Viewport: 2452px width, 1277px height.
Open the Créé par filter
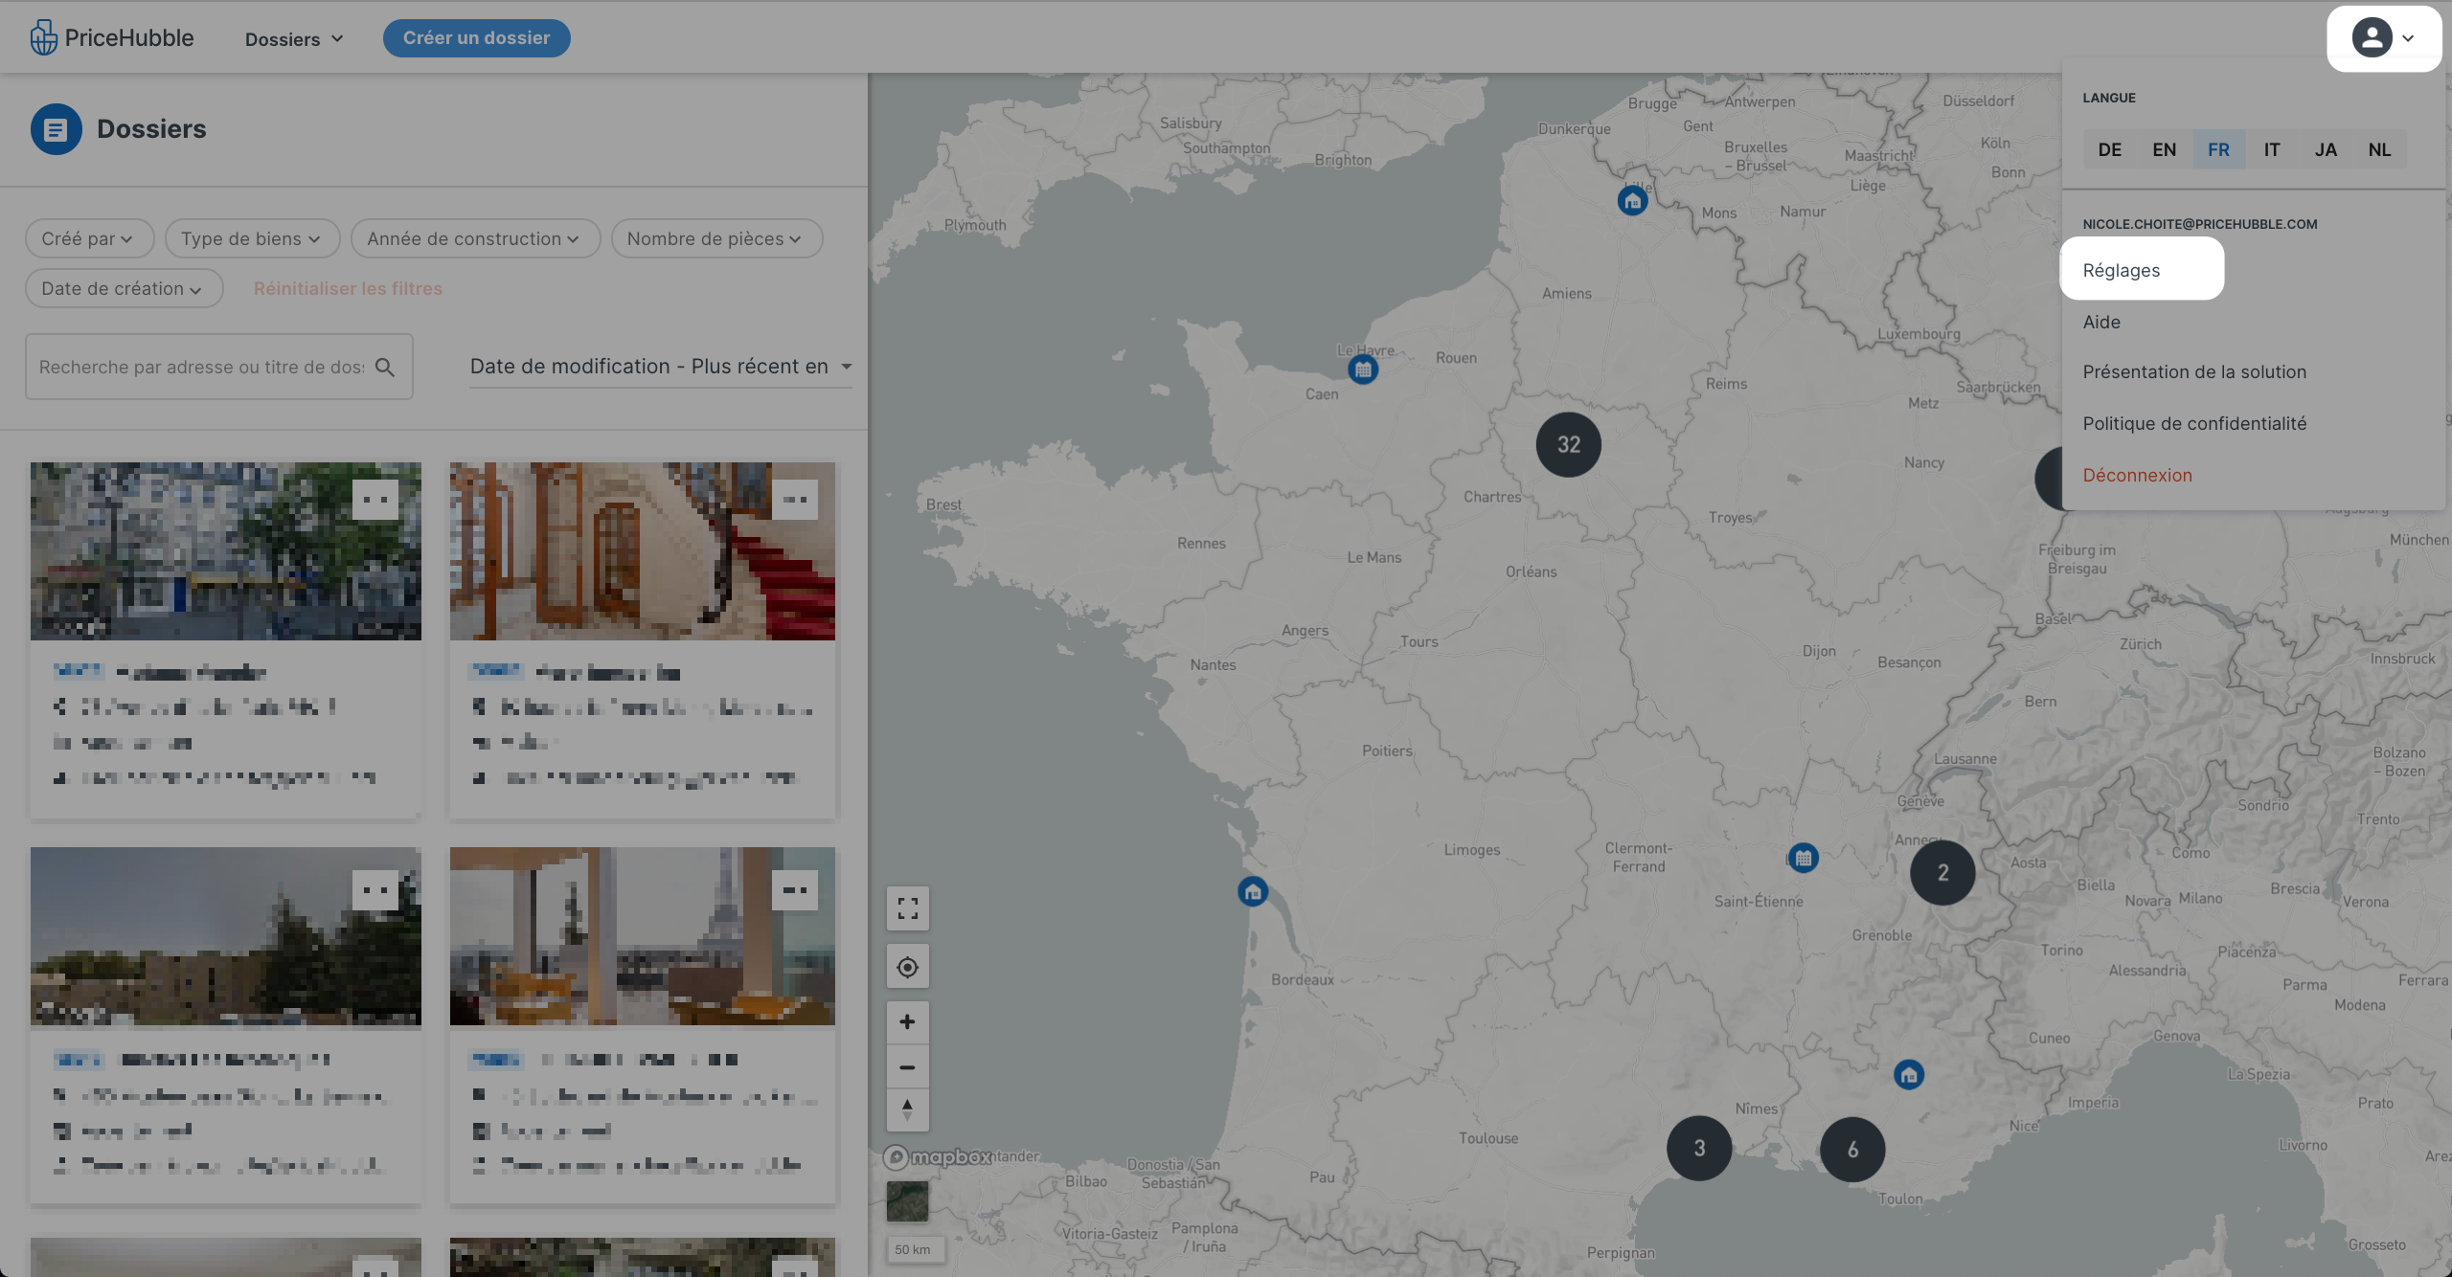[89, 238]
